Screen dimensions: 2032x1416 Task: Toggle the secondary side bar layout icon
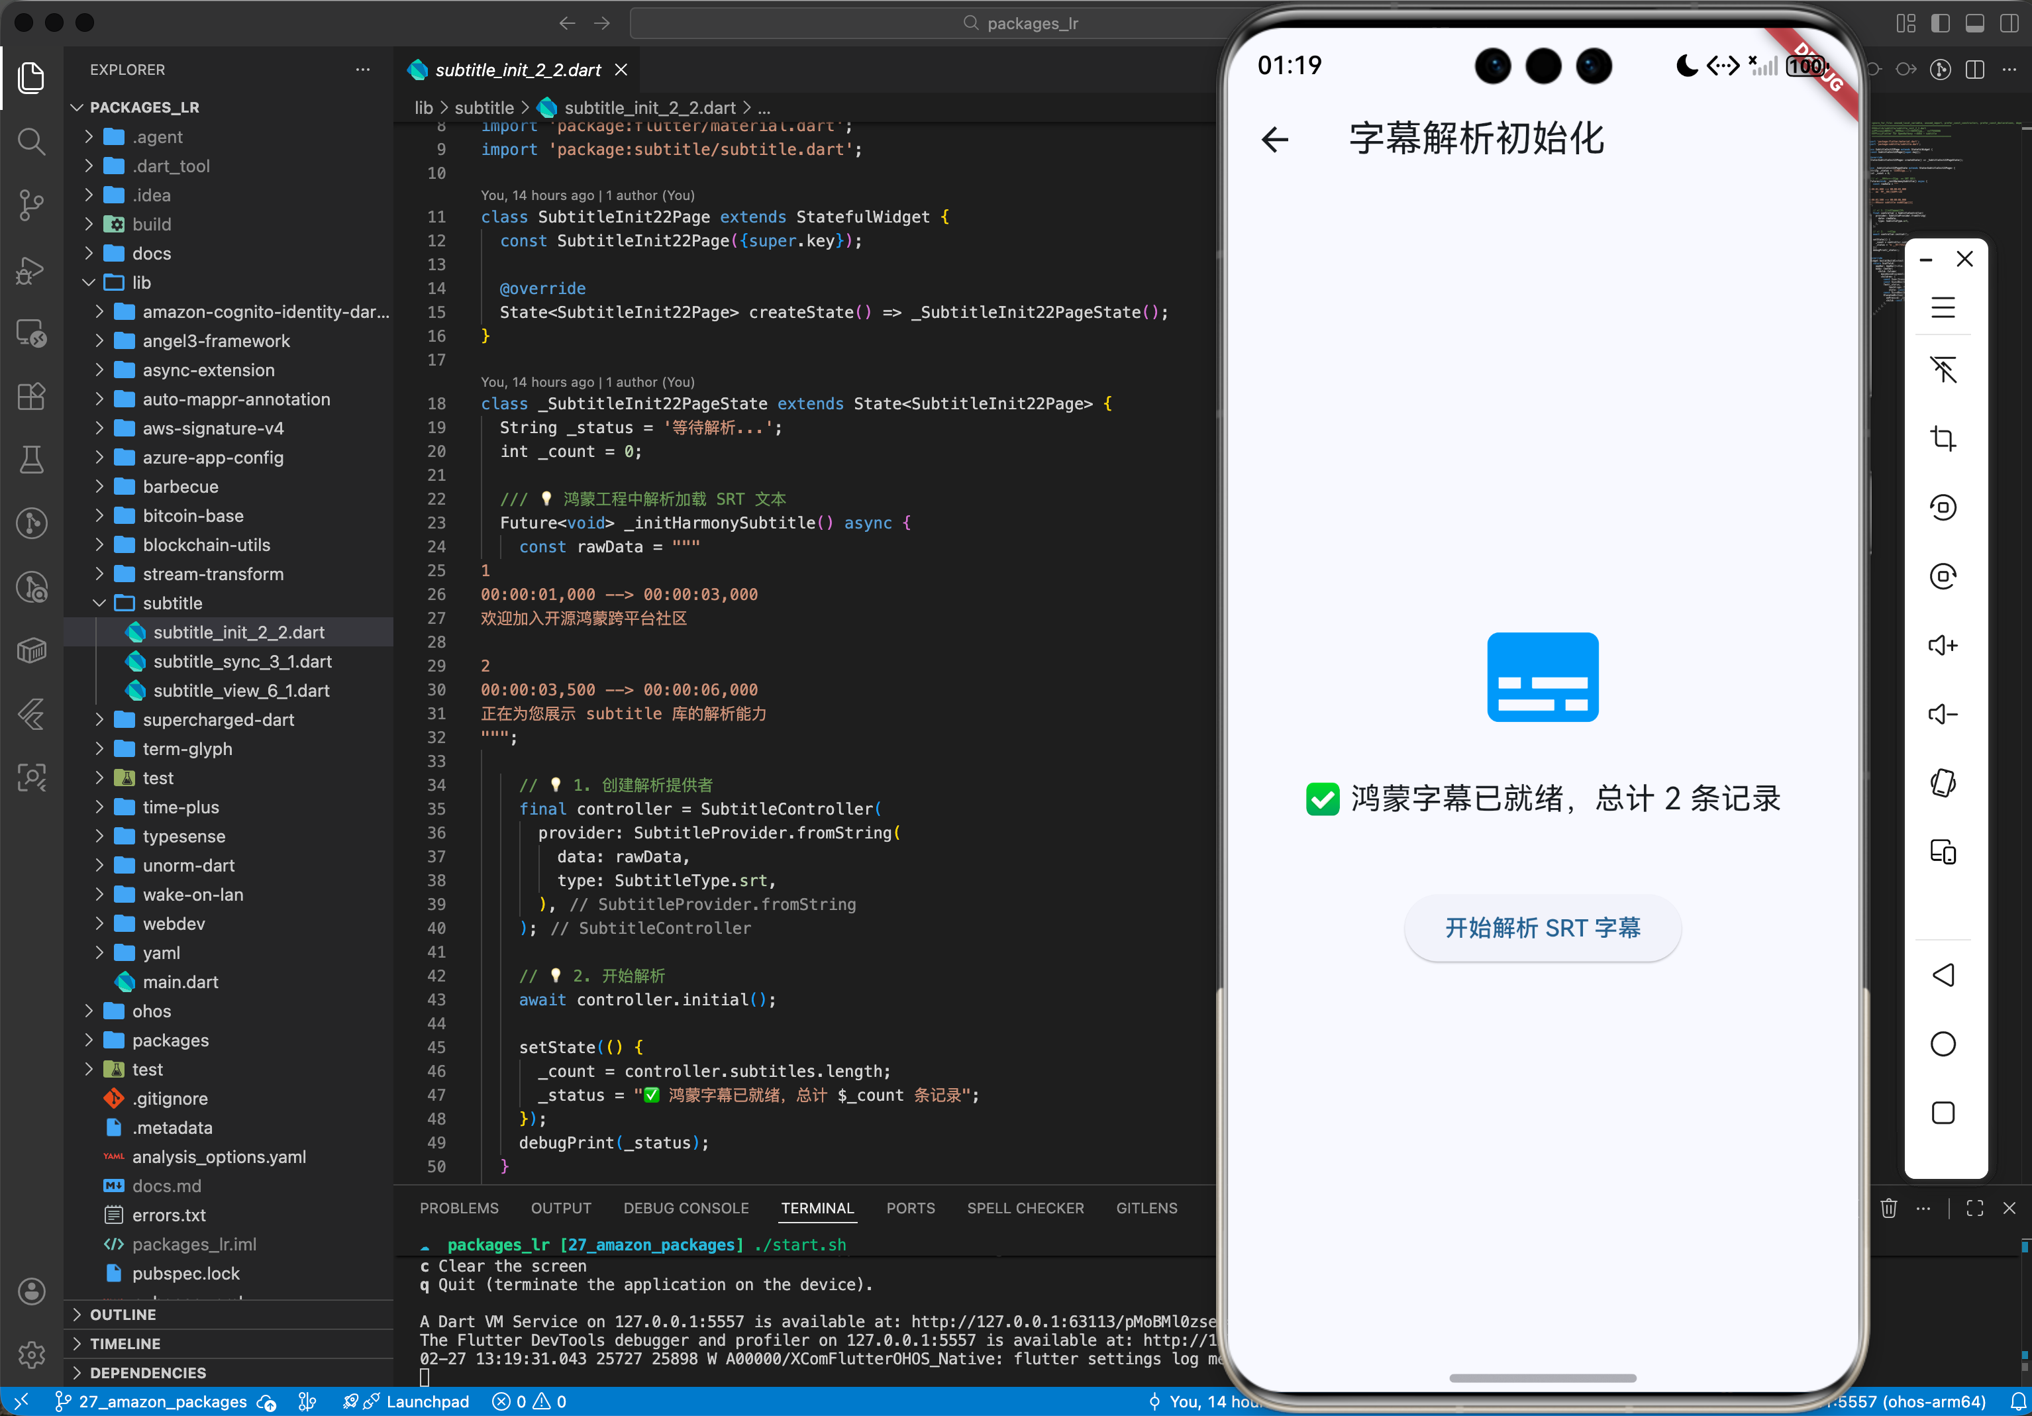pyautogui.click(x=2009, y=23)
